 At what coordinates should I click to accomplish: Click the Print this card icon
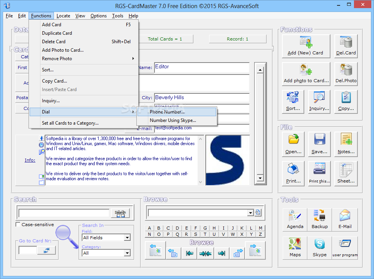point(319,173)
